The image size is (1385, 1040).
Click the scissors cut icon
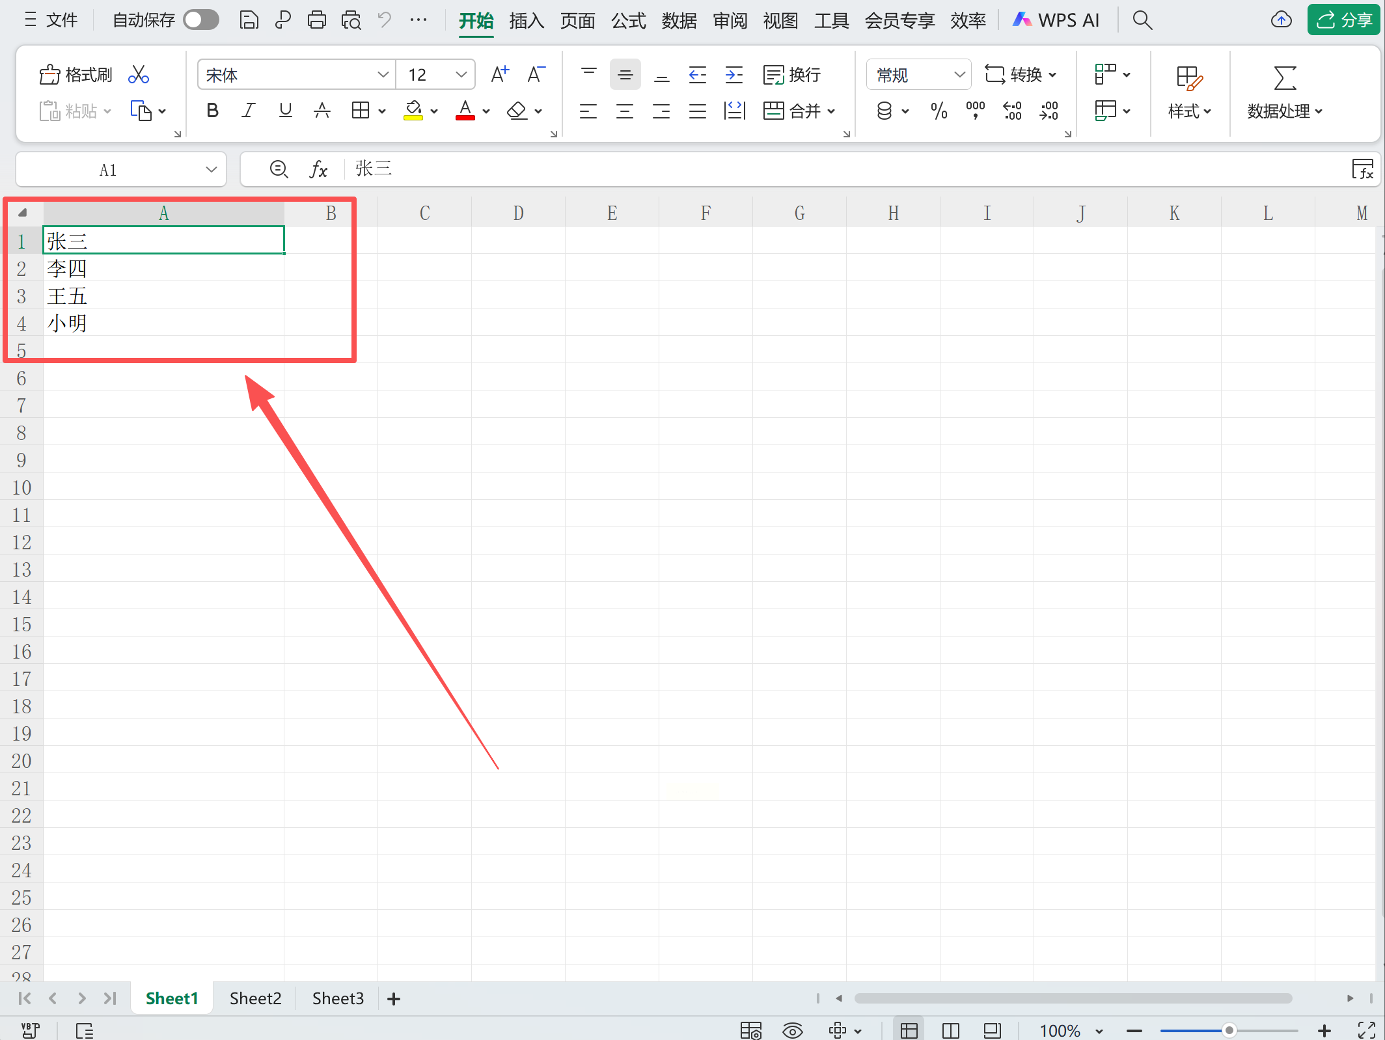(x=139, y=75)
